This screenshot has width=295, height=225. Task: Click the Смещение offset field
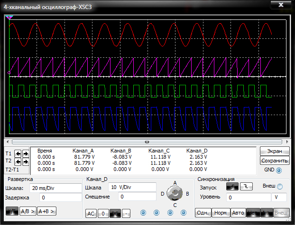pyautogui.click(x=137, y=197)
